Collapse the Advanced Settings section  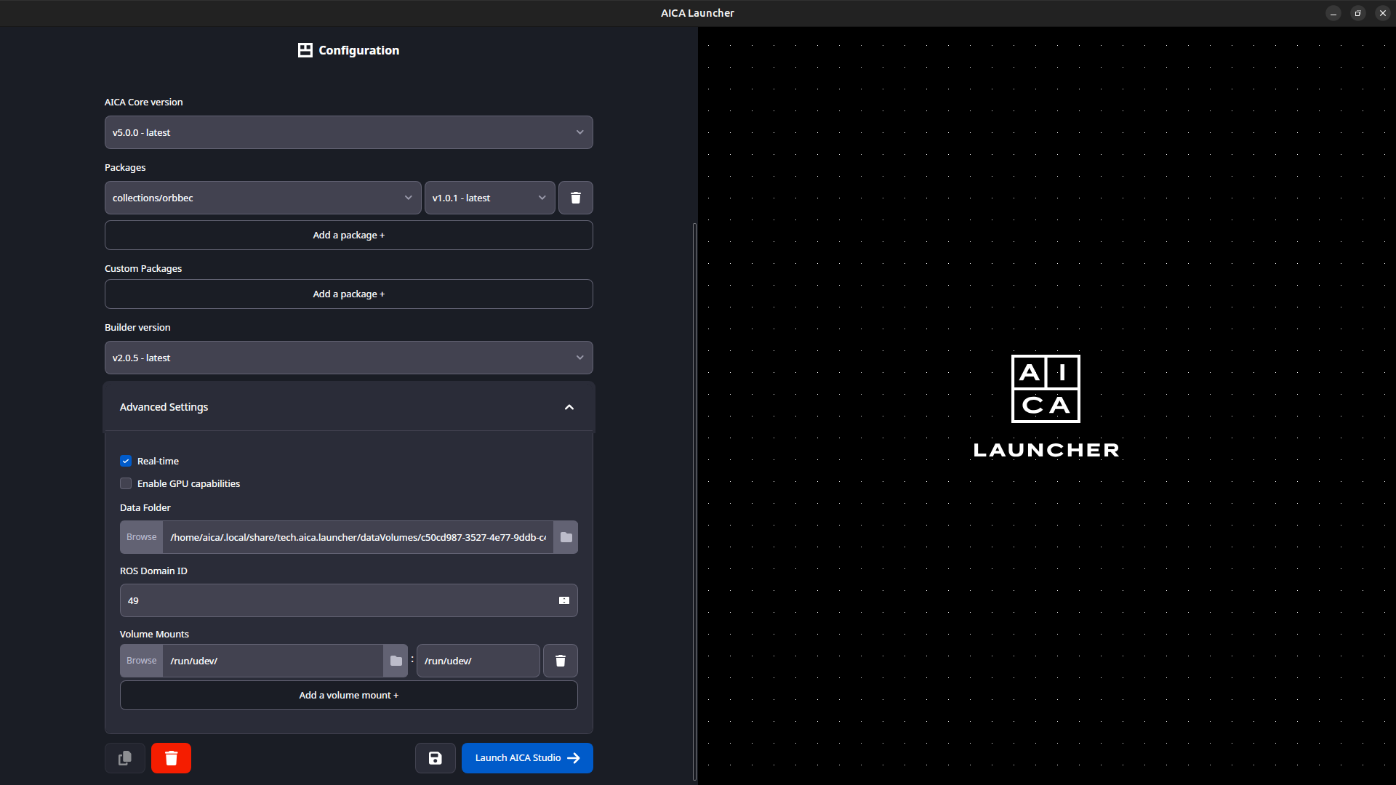point(569,407)
